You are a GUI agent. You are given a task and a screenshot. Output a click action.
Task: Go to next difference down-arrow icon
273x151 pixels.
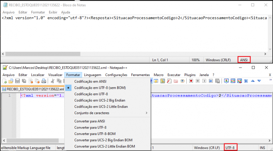click(259, 81)
